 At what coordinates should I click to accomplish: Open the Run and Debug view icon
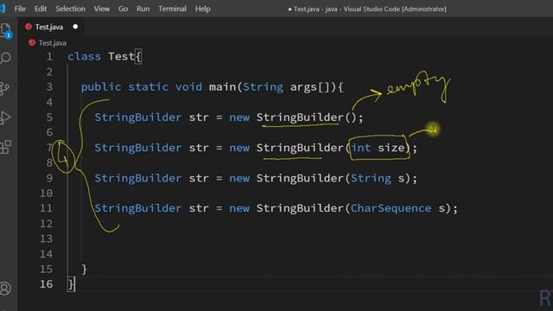(5, 117)
